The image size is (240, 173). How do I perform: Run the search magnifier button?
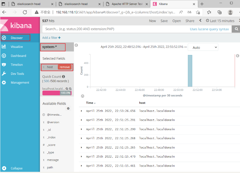click(236, 29)
